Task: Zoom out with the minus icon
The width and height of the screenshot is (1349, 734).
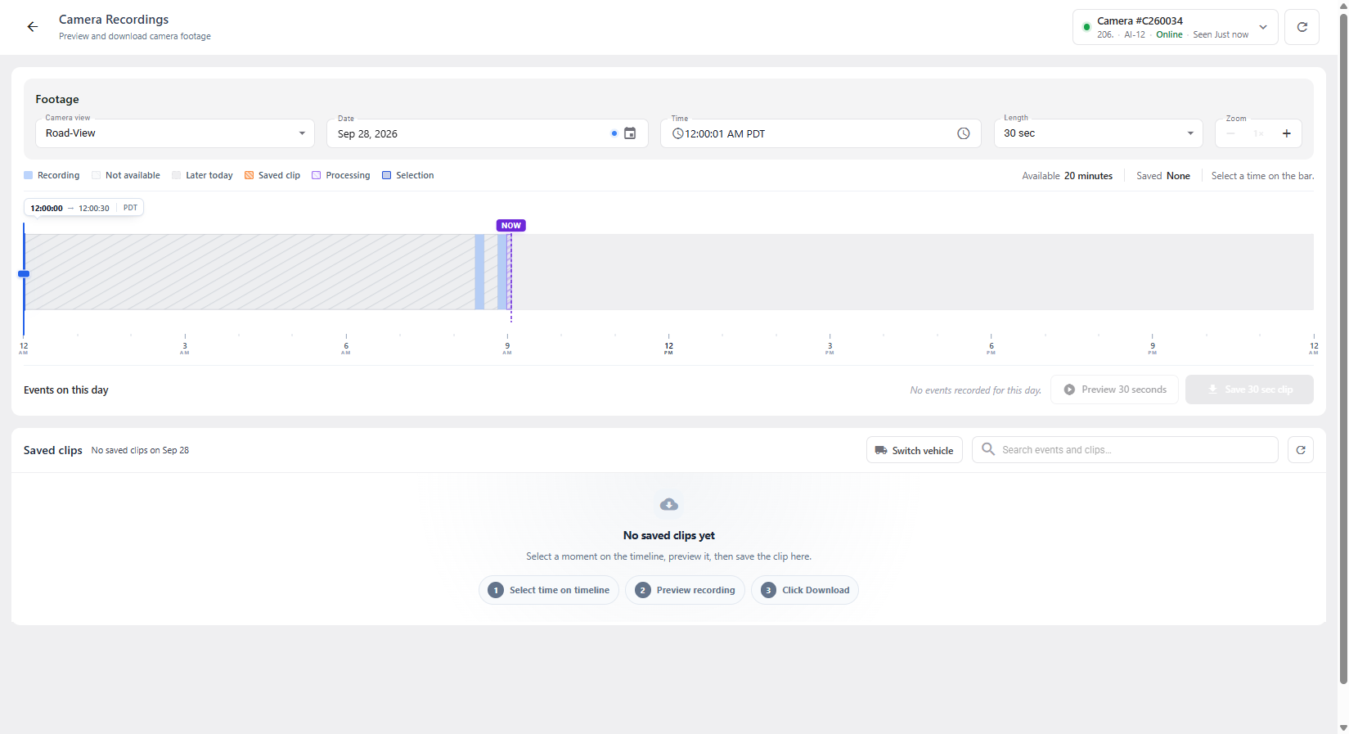Action: (1231, 133)
